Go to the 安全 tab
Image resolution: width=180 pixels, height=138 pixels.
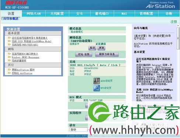[x=80, y=14]
